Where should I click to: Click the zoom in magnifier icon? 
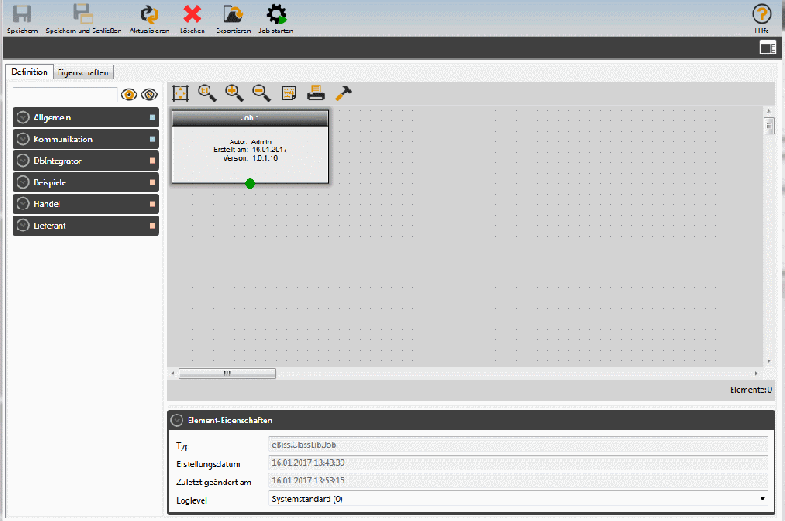pyautogui.click(x=234, y=93)
